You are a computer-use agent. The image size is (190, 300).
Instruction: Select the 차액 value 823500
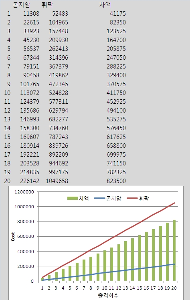coord(116,181)
